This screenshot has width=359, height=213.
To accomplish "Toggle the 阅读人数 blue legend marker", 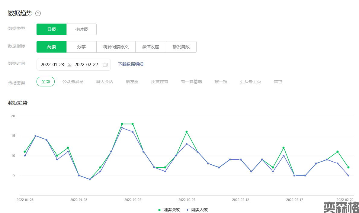I will [x=187, y=210].
